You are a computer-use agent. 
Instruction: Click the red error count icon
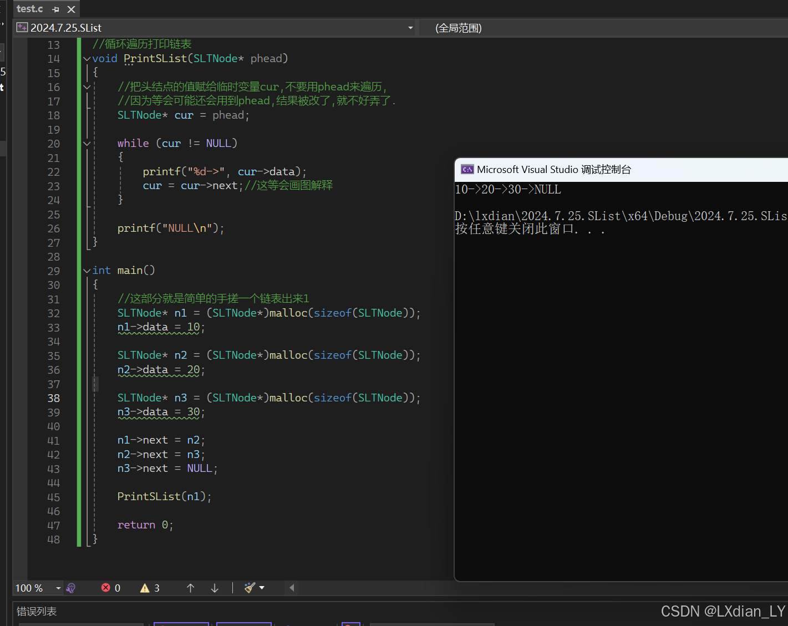pos(106,588)
